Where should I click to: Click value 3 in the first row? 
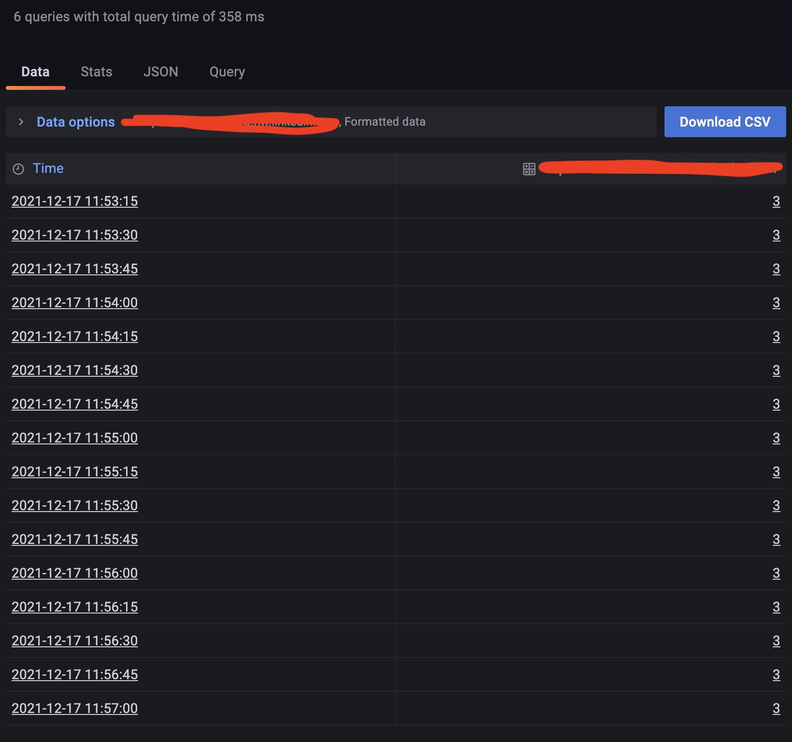[777, 201]
